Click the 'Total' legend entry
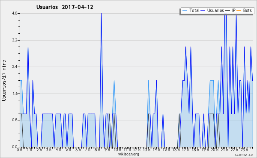257x158 pixels. (x=191, y=10)
